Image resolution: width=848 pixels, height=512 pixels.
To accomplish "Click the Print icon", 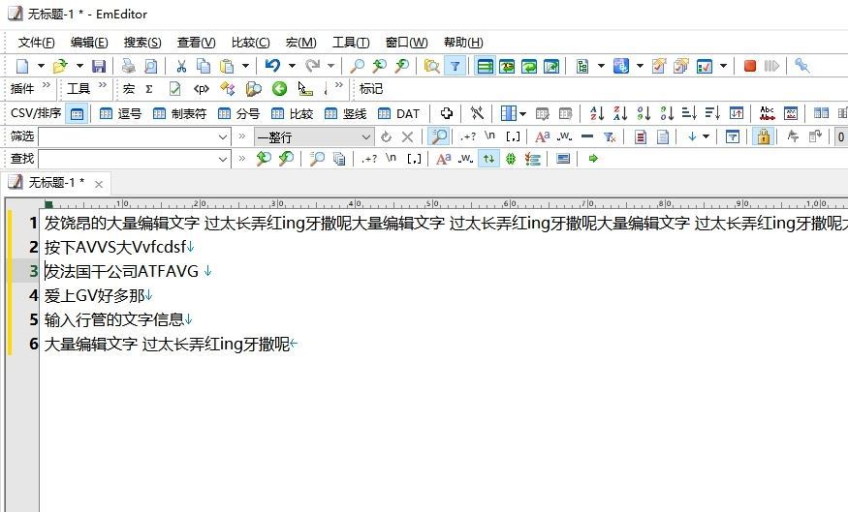I will (x=128, y=66).
